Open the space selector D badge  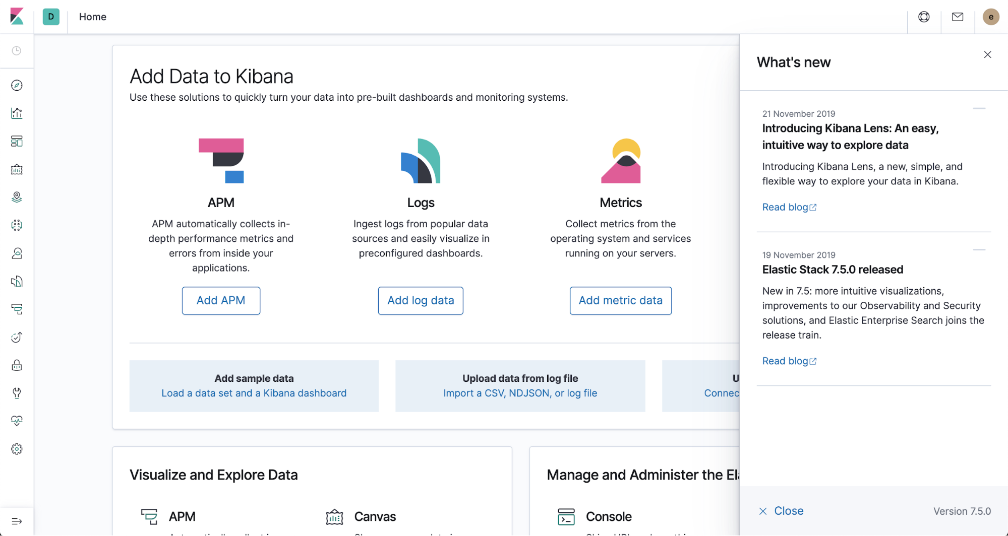[x=51, y=17]
